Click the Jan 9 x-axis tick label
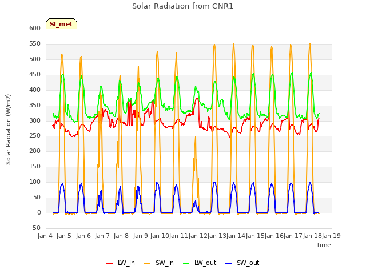The width and height of the screenshot is (366, 274). coord(140,236)
